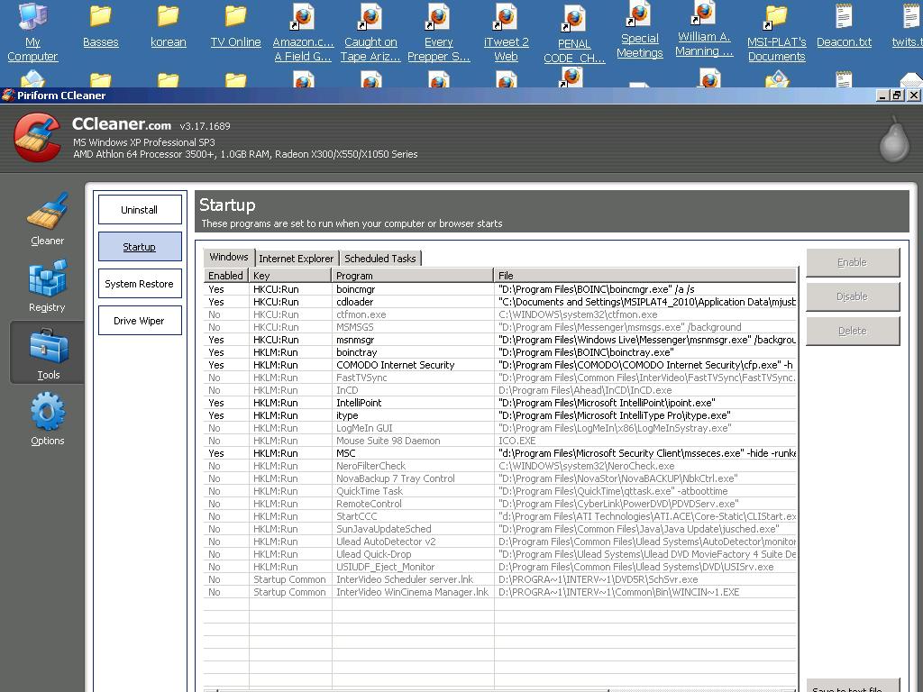Select the boincmgr startup entry
The height and width of the screenshot is (692, 923).
pyautogui.click(x=499, y=289)
